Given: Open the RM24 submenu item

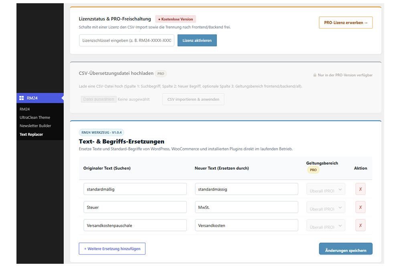Looking at the screenshot, I should 25,109.
